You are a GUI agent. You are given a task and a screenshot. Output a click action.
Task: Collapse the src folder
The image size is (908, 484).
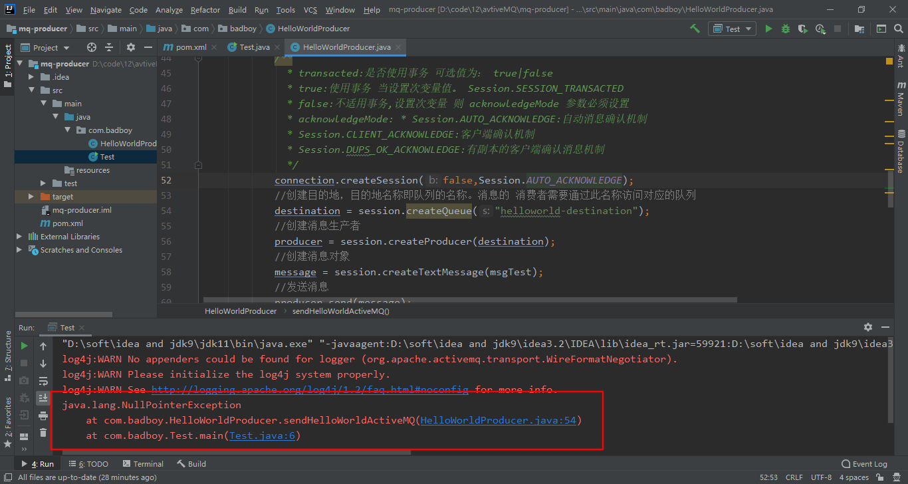(x=31, y=90)
